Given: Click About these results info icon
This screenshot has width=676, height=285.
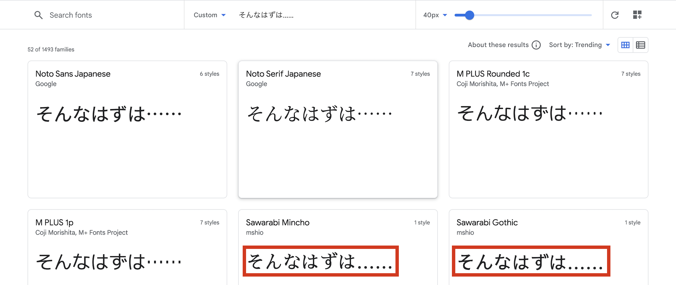Looking at the screenshot, I should (x=536, y=45).
